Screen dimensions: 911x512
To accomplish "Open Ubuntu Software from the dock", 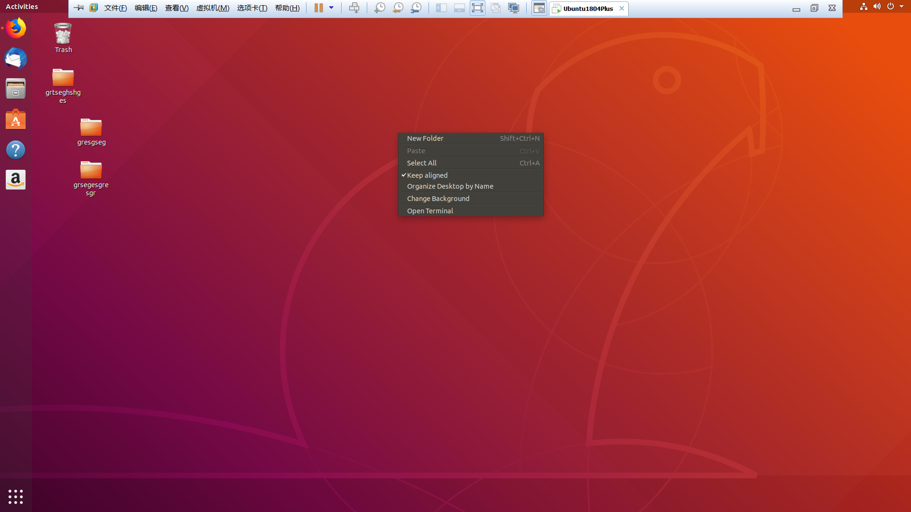I will [16, 119].
